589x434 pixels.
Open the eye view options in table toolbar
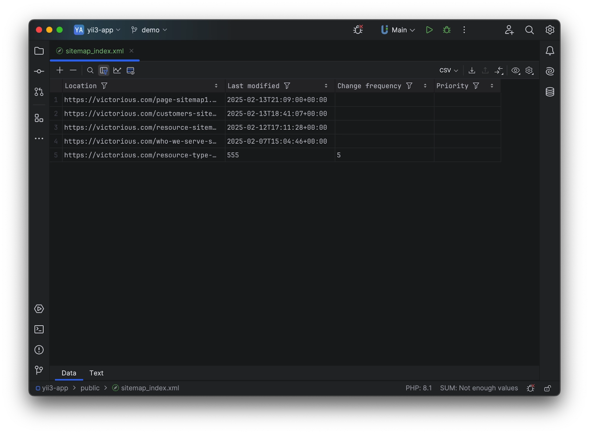(x=515, y=70)
